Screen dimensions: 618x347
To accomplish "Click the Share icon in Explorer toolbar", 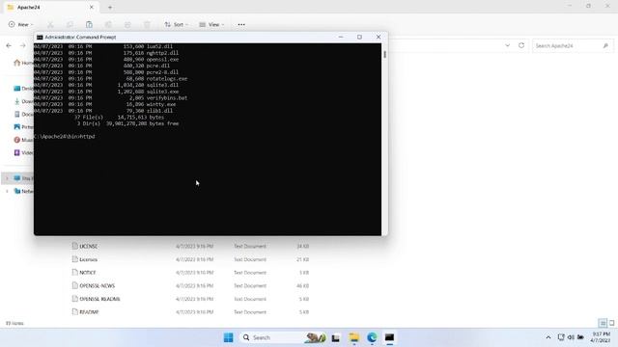I will [127, 25].
